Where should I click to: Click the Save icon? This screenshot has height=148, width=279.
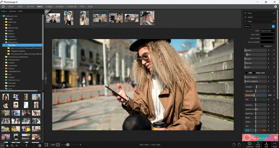[266, 144]
